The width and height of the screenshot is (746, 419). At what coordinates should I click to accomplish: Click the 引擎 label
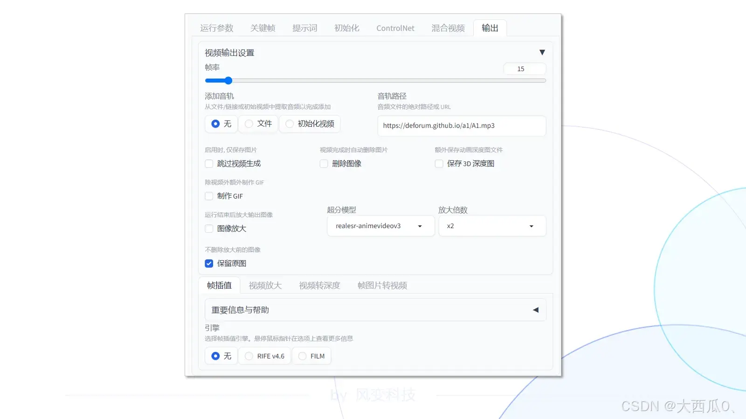(x=212, y=328)
